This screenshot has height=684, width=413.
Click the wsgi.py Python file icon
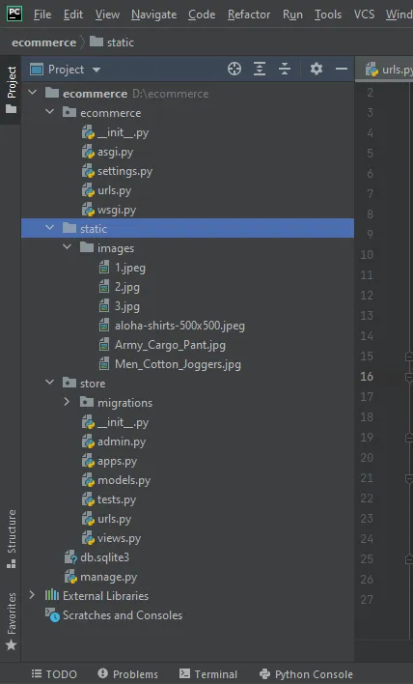[88, 210]
